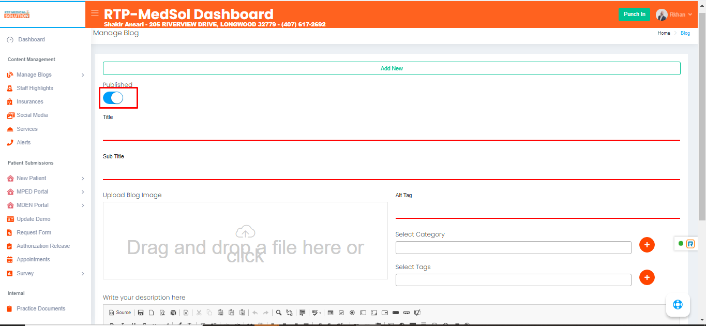
Task: Click the Punch In button
Action: 635,14
